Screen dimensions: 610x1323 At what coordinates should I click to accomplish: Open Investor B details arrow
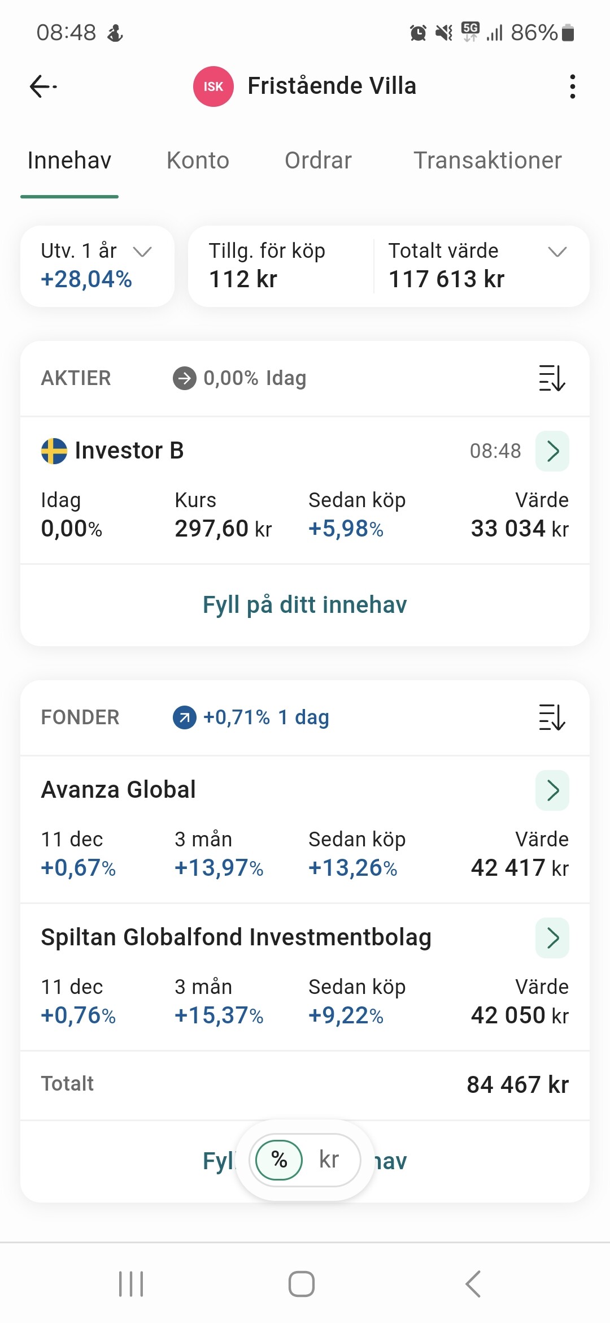(x=552, y=451)
